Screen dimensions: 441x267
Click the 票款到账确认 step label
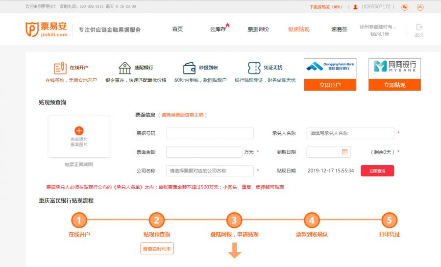pyautogui.click(x=312, y=234)
